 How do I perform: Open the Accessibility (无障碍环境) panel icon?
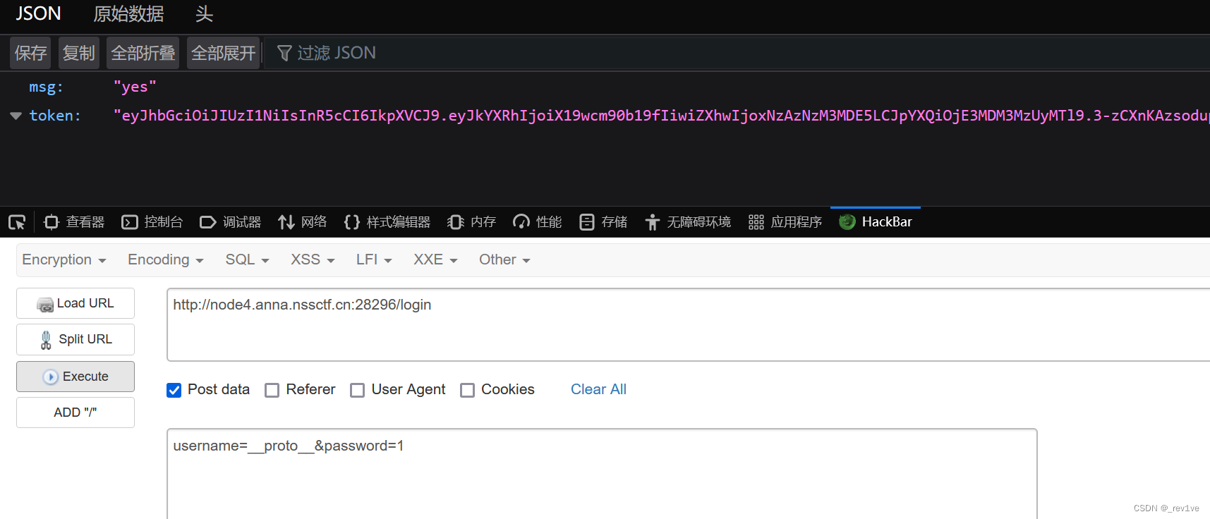pyautogui.click(x=653, y=222)
